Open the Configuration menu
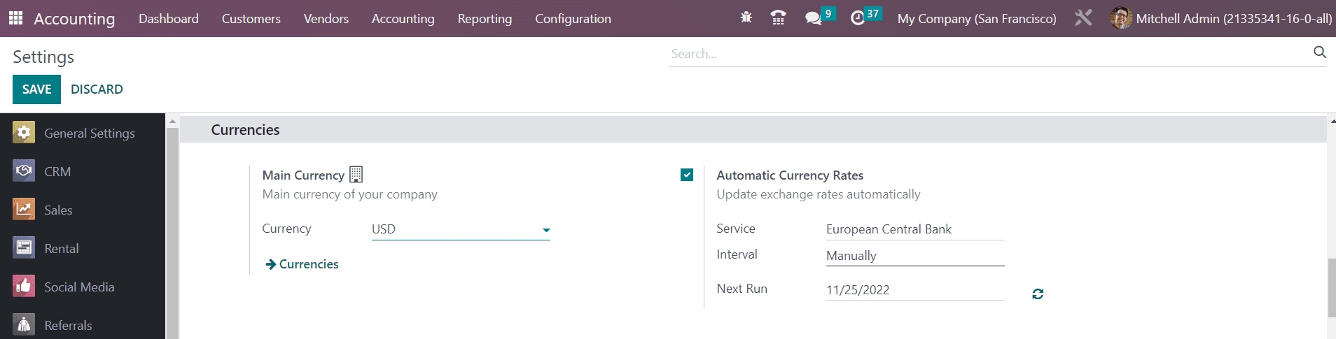The width and height of the screenshot is (1336, 339). [x=573, y=19]
